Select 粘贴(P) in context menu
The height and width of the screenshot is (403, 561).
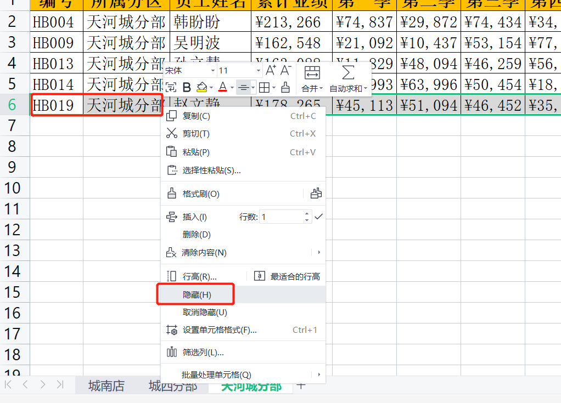tap(243, 152)
